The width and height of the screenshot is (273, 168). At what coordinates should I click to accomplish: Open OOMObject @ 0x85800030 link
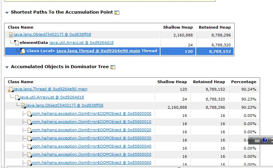[x=91, y=138]
